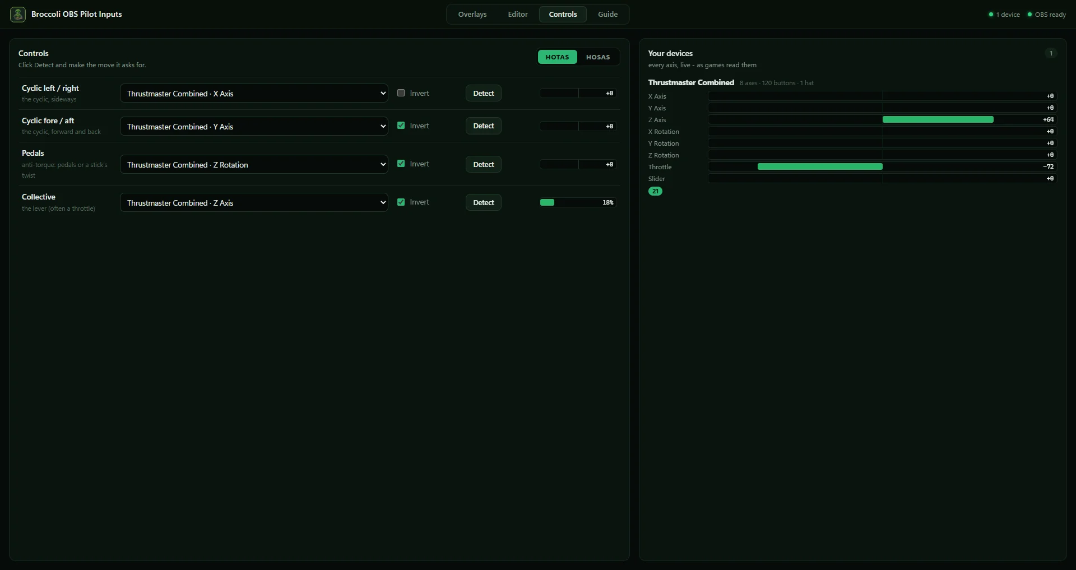Click the Pedals value bar
This screenshot has height=570, width=1076.
pyautogui.click(x=578, y=164)
